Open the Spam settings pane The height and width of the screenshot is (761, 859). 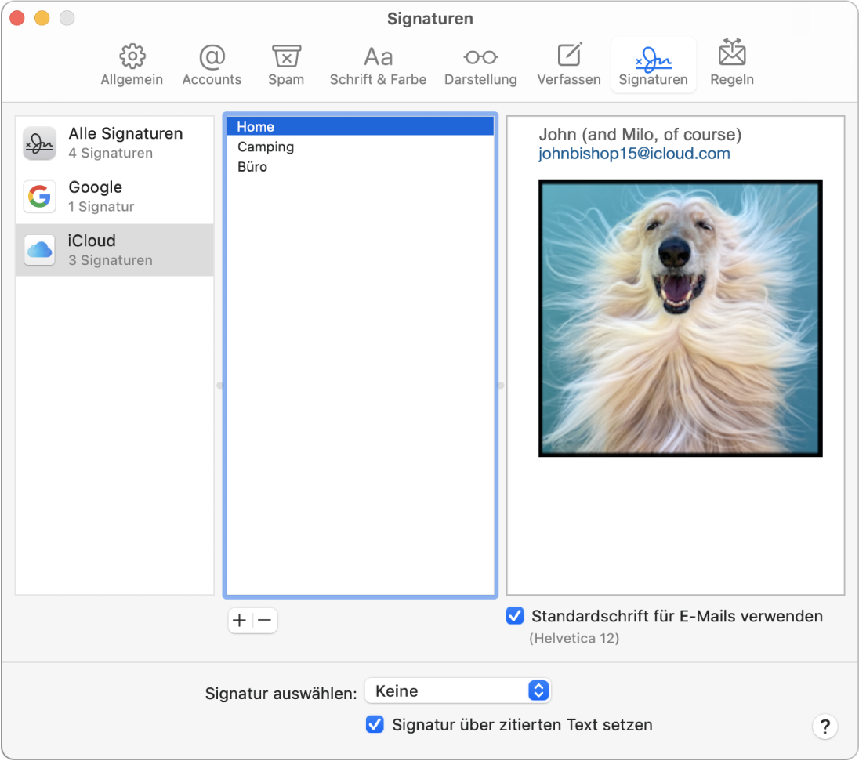[x=286, y=64]
